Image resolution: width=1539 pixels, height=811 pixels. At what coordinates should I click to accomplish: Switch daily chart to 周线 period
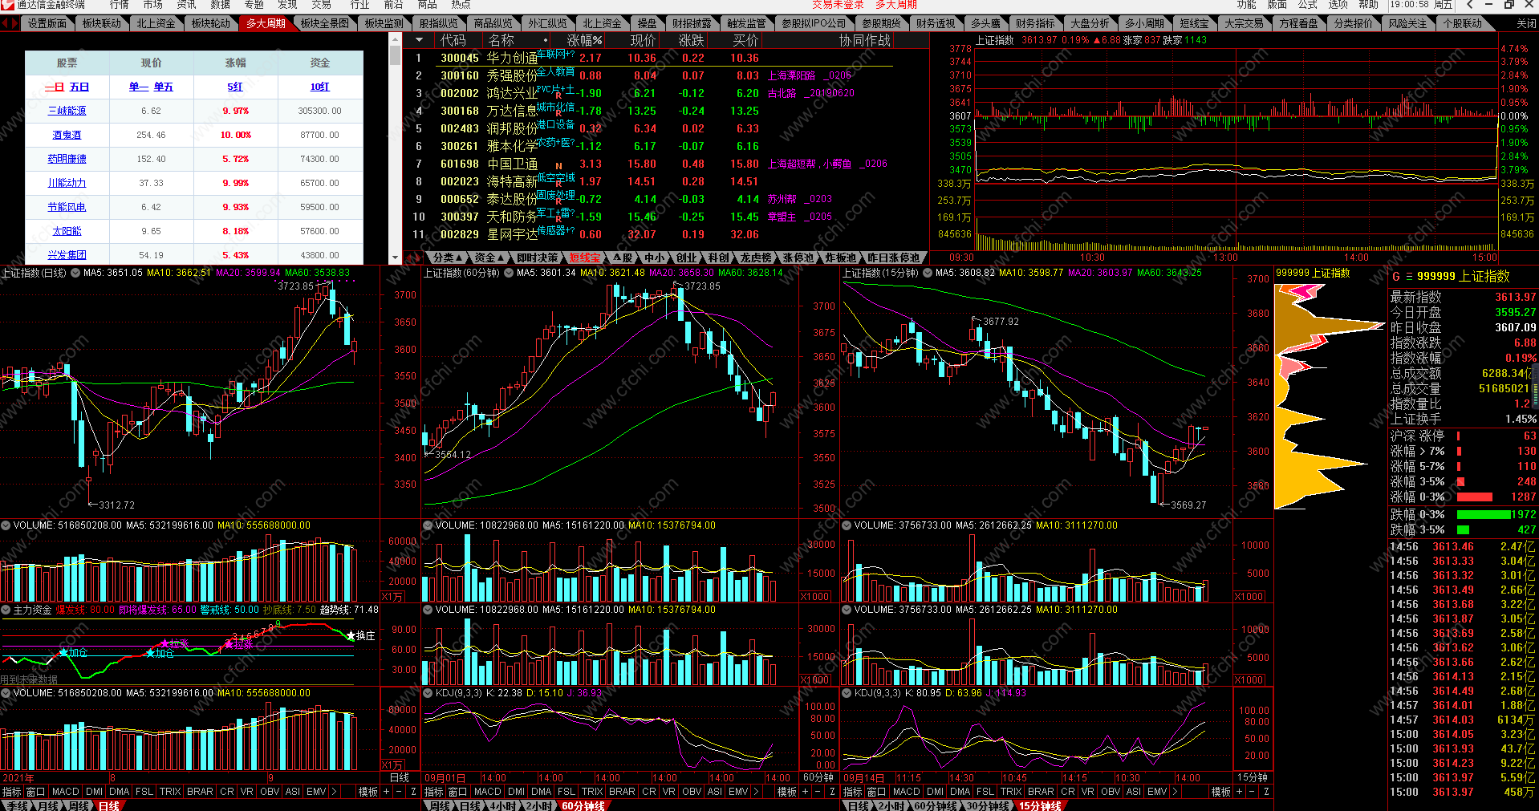pos(78,805)
